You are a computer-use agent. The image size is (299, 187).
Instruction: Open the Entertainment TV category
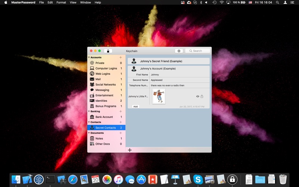[x=106, y=95]
